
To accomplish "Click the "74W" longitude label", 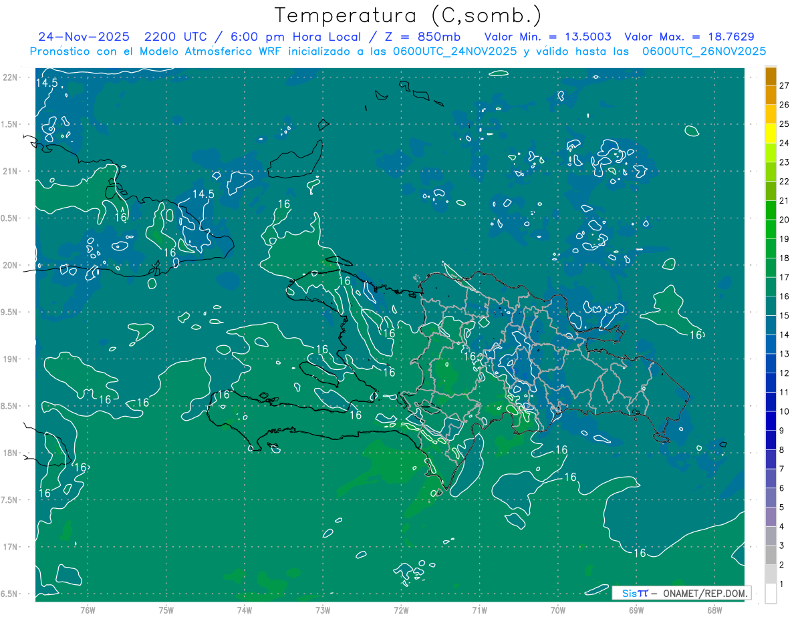I will click(244, 610).
